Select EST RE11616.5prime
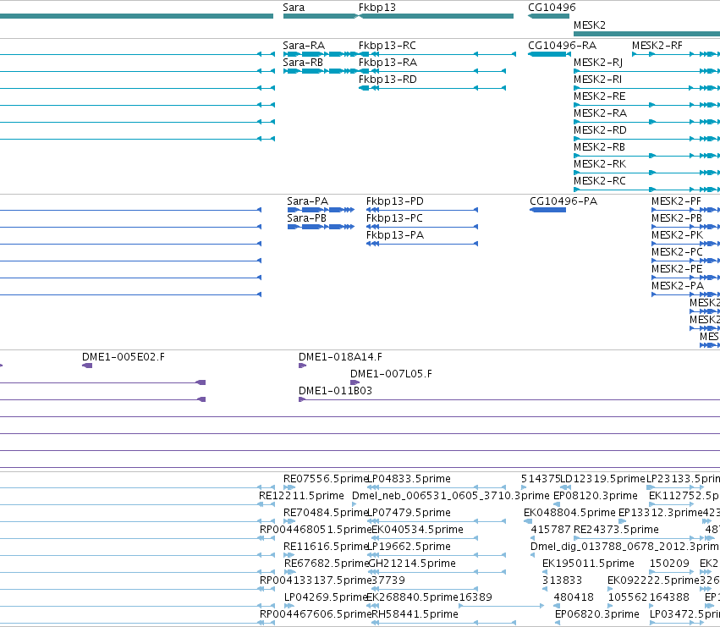Image resolution: width=720 pixels, height=627 pixels. 289,555
